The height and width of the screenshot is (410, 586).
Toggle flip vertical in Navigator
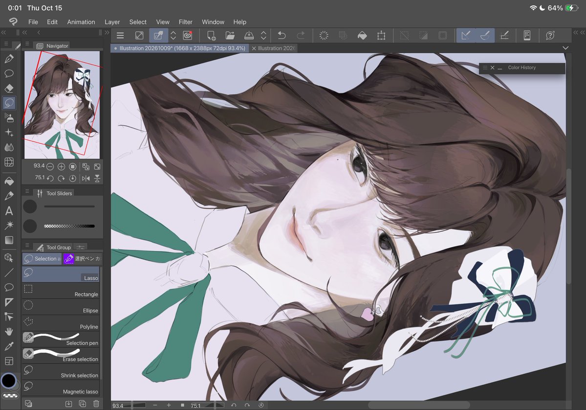[x=97, y=179]
